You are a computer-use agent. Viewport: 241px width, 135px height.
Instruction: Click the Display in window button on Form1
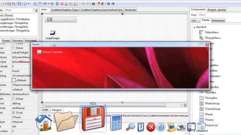50,52
